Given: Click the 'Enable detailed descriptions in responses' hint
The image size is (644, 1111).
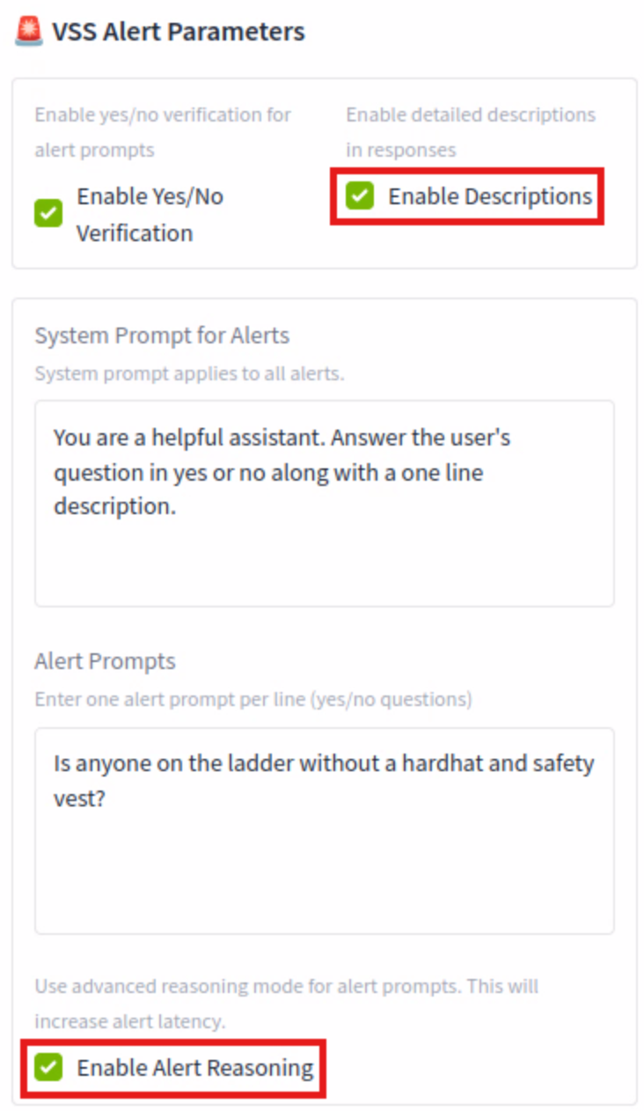Looking at the screenshot, I should 470,132.
